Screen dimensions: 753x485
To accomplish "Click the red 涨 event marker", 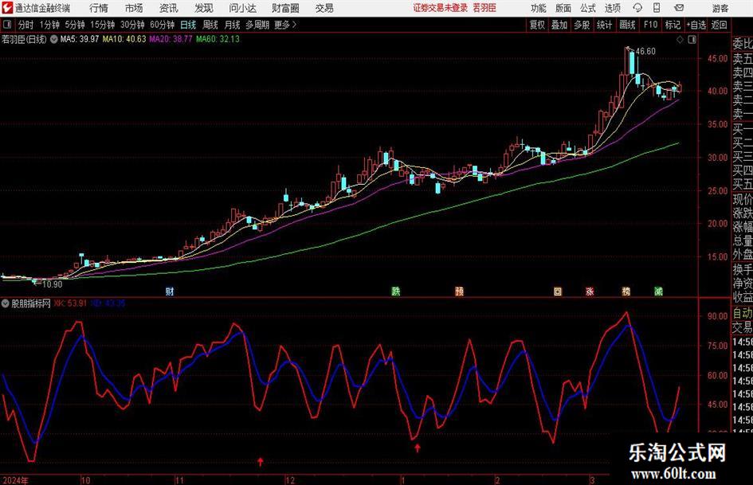I will (x=590, y=291).
